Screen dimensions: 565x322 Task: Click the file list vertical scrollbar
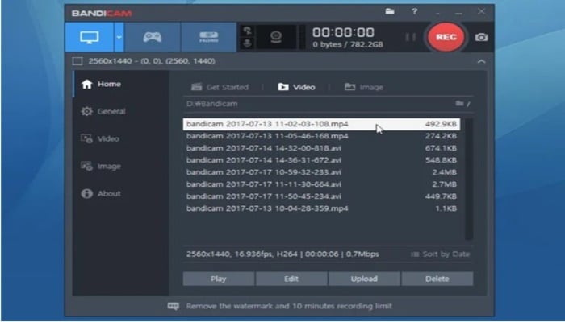click(x=468, y=179)
